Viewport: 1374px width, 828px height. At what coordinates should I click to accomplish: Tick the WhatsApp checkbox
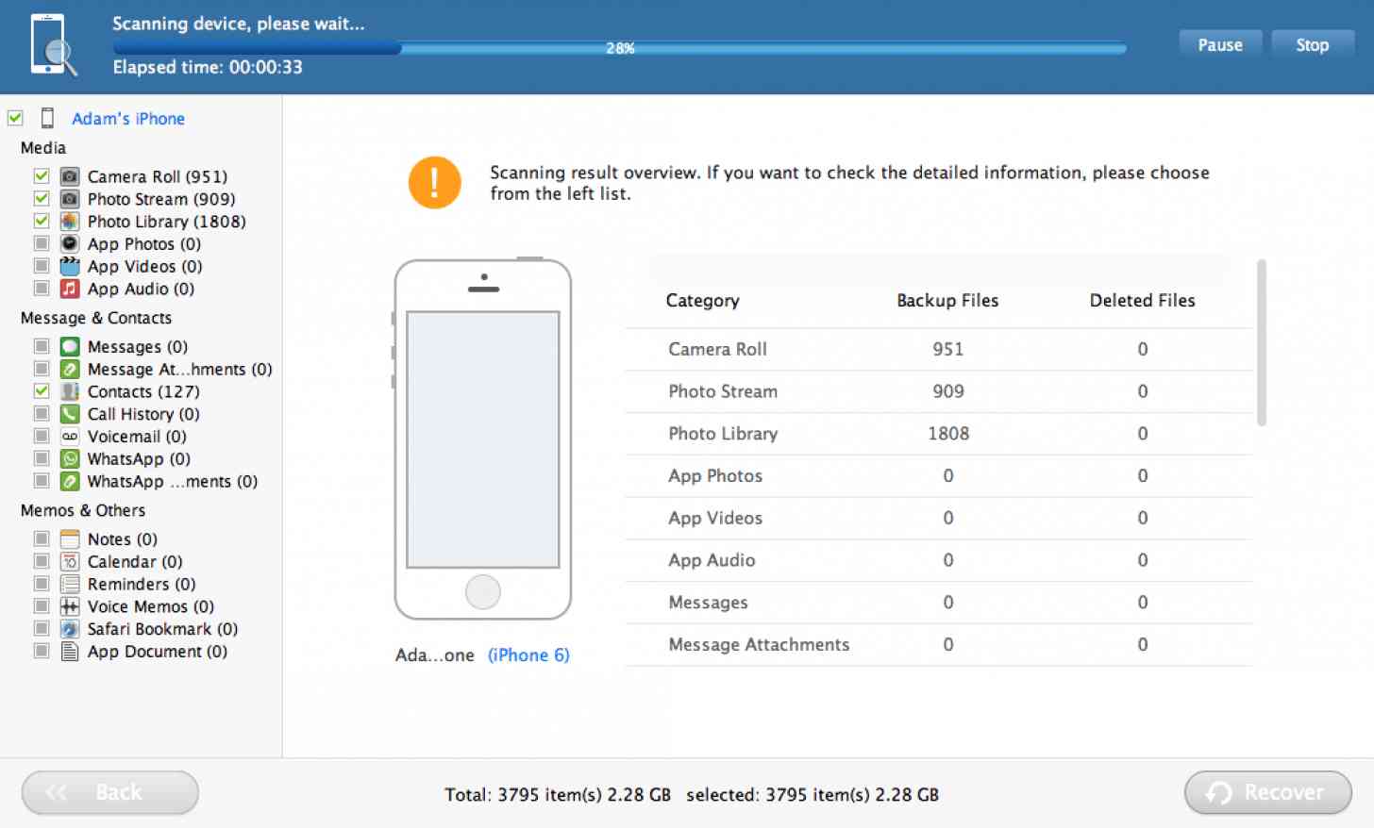pos(42,458)
